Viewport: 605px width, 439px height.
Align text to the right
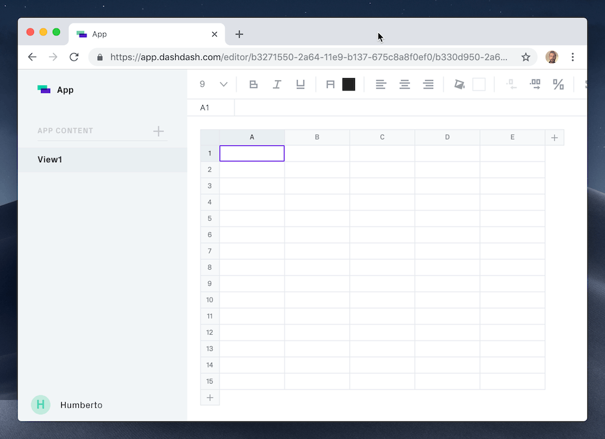click(428, 84)
